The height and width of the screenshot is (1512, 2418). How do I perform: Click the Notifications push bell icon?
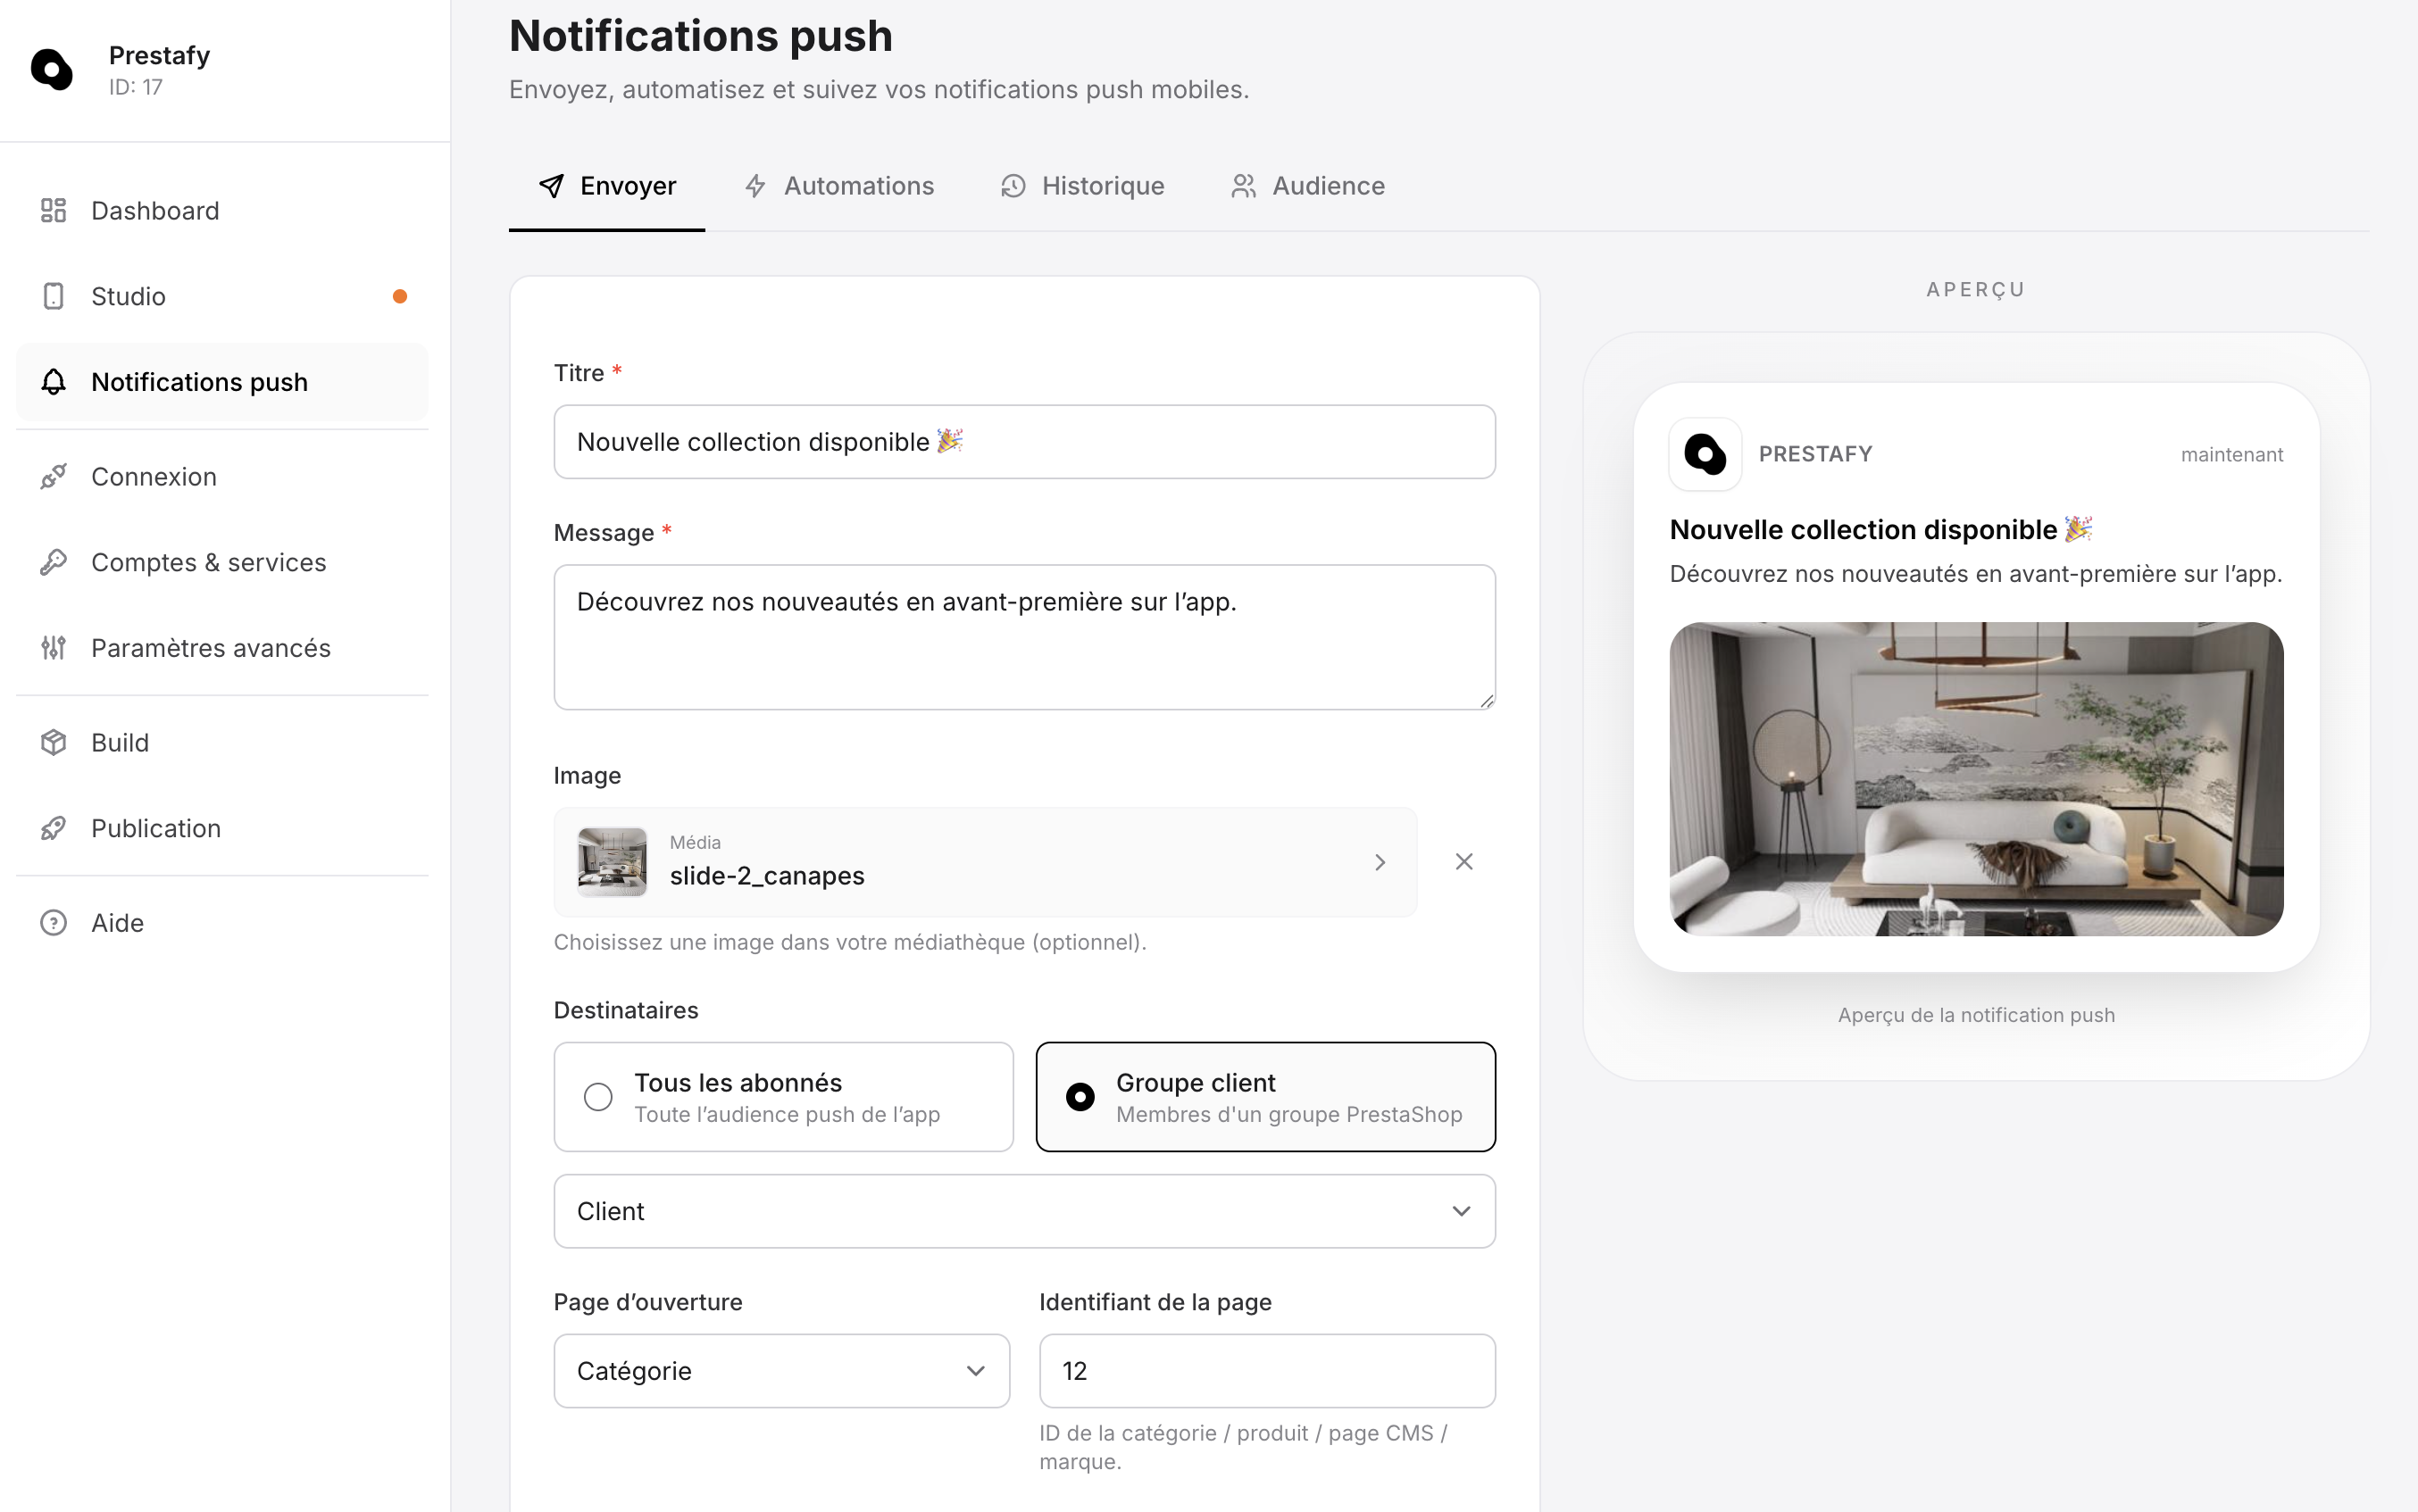point(53,382)
